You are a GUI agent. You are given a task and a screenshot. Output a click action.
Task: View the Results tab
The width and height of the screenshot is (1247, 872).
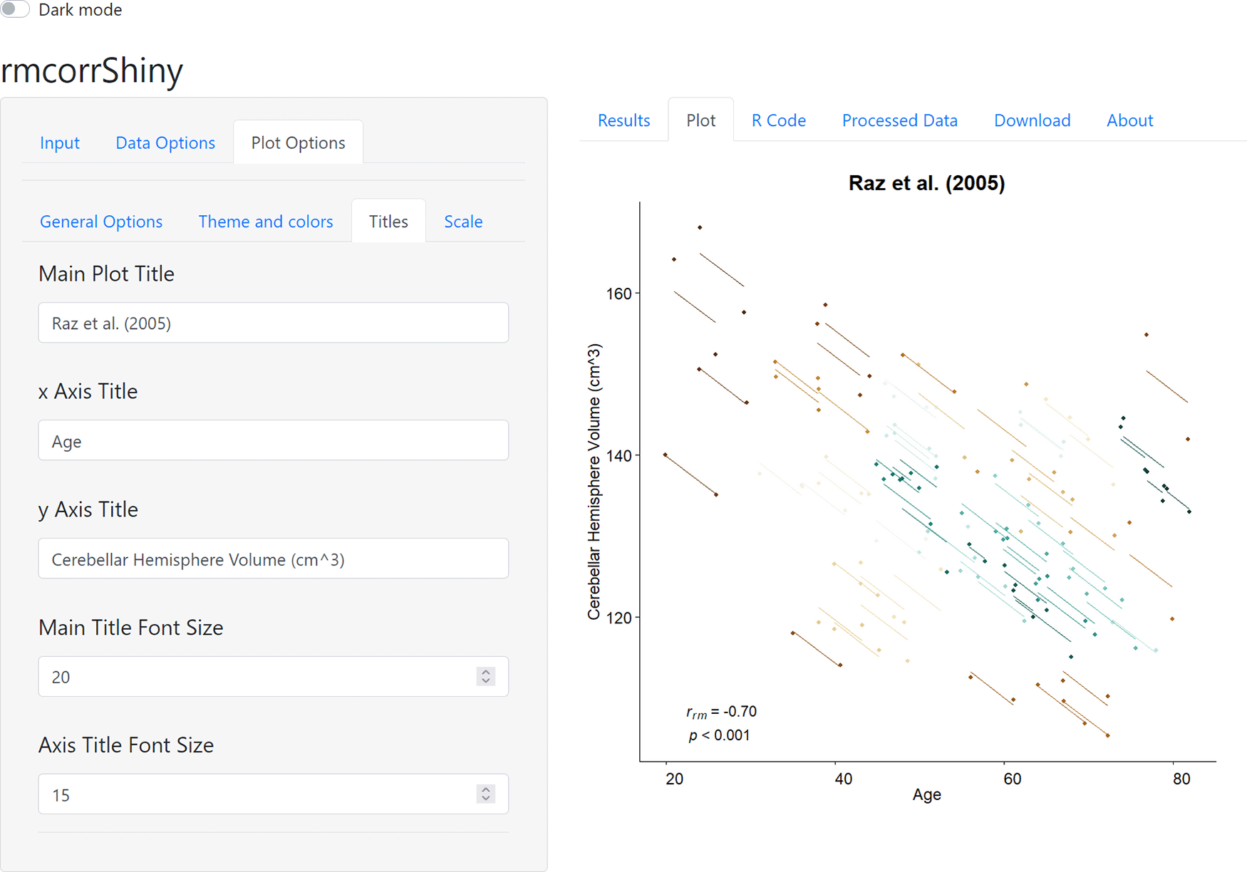pyautogui.click(x=623, y=120)
